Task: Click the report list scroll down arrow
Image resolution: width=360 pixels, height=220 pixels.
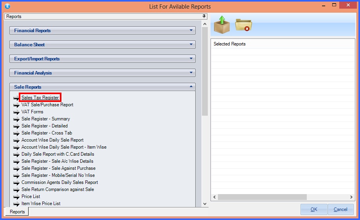Action: [x=205, y=204]
